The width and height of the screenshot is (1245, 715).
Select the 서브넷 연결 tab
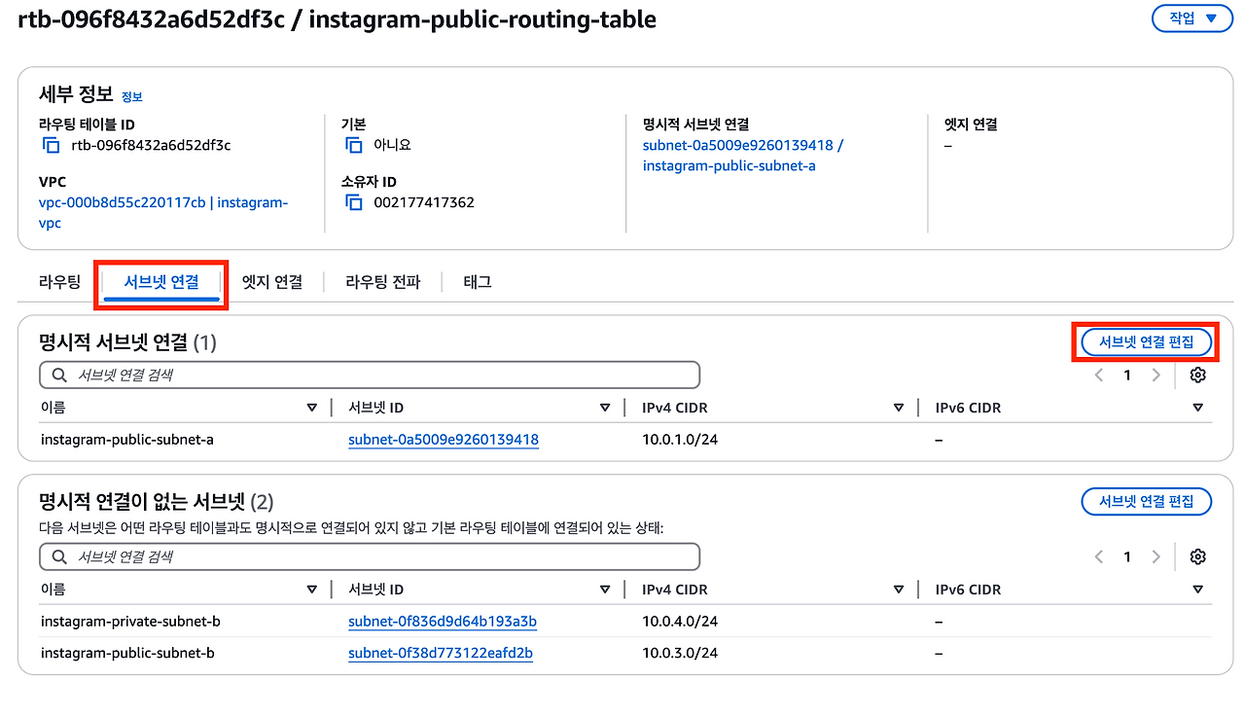(161, 282)
